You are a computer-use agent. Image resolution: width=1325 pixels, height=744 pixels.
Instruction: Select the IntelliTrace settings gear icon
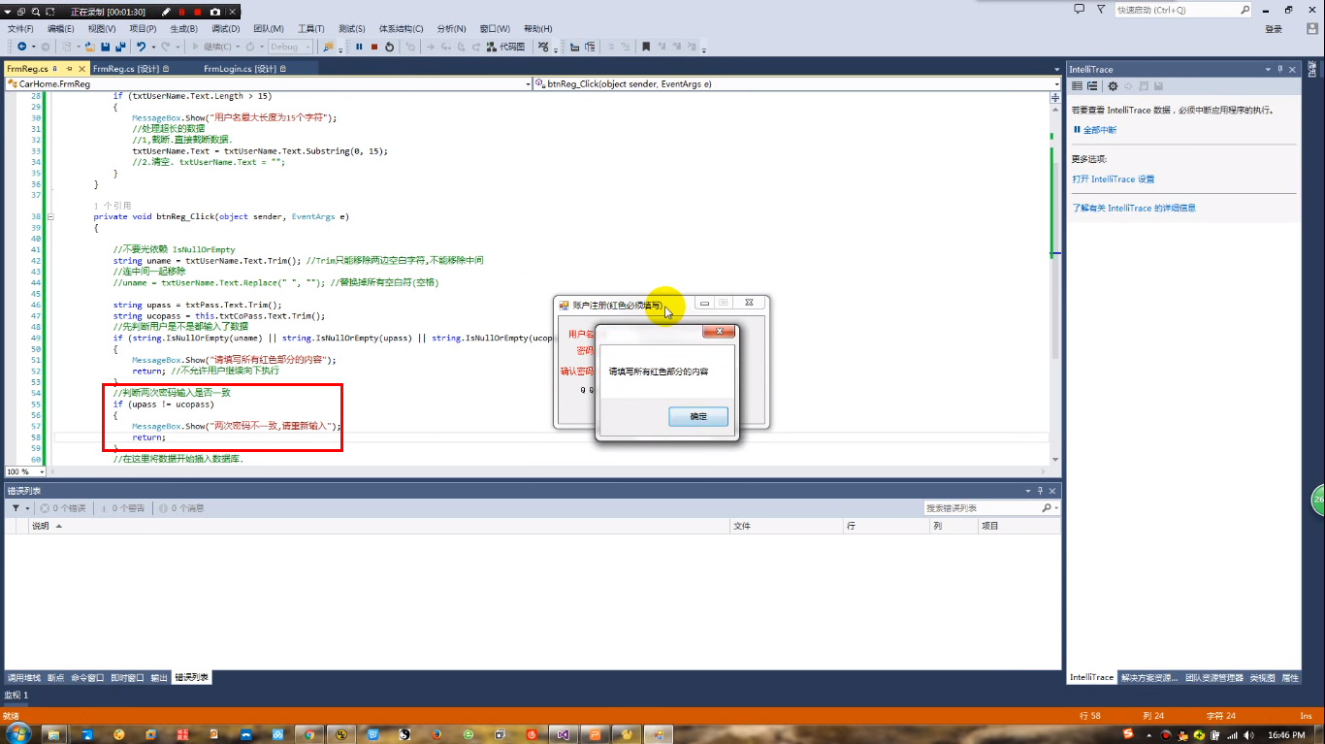tap(1113, 85)
